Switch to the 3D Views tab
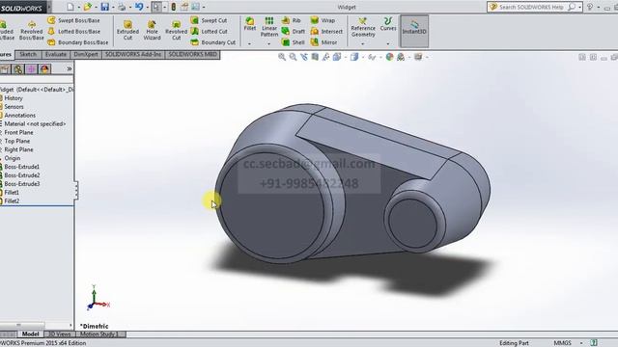This screenshot has width=618, height=347. click(59, 334)
